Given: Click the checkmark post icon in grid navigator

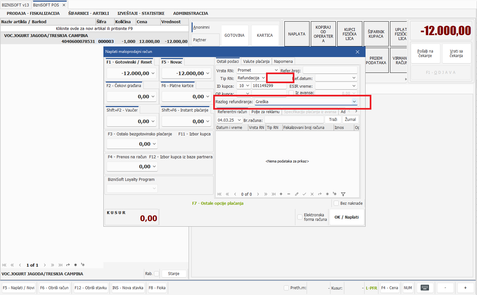Looking at the screenshot, I should [304, 194].
